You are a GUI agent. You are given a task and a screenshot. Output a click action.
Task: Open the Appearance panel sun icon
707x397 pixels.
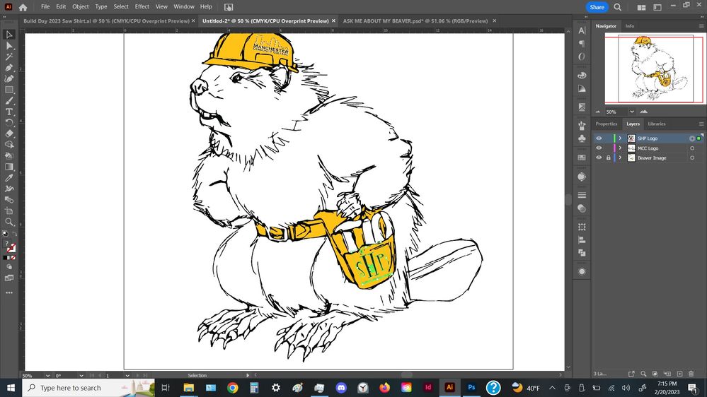point(582,271)
